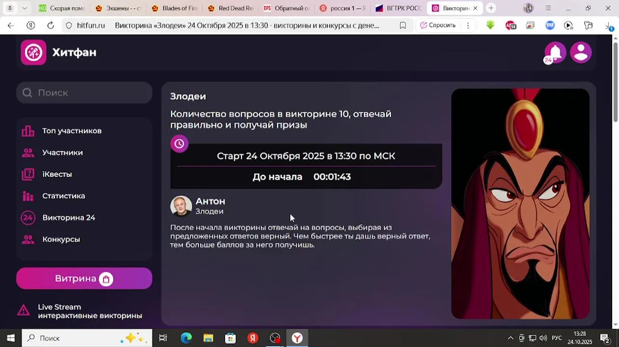Click the Jafar villain image
The image size is (619, 347).
(520, 203)
